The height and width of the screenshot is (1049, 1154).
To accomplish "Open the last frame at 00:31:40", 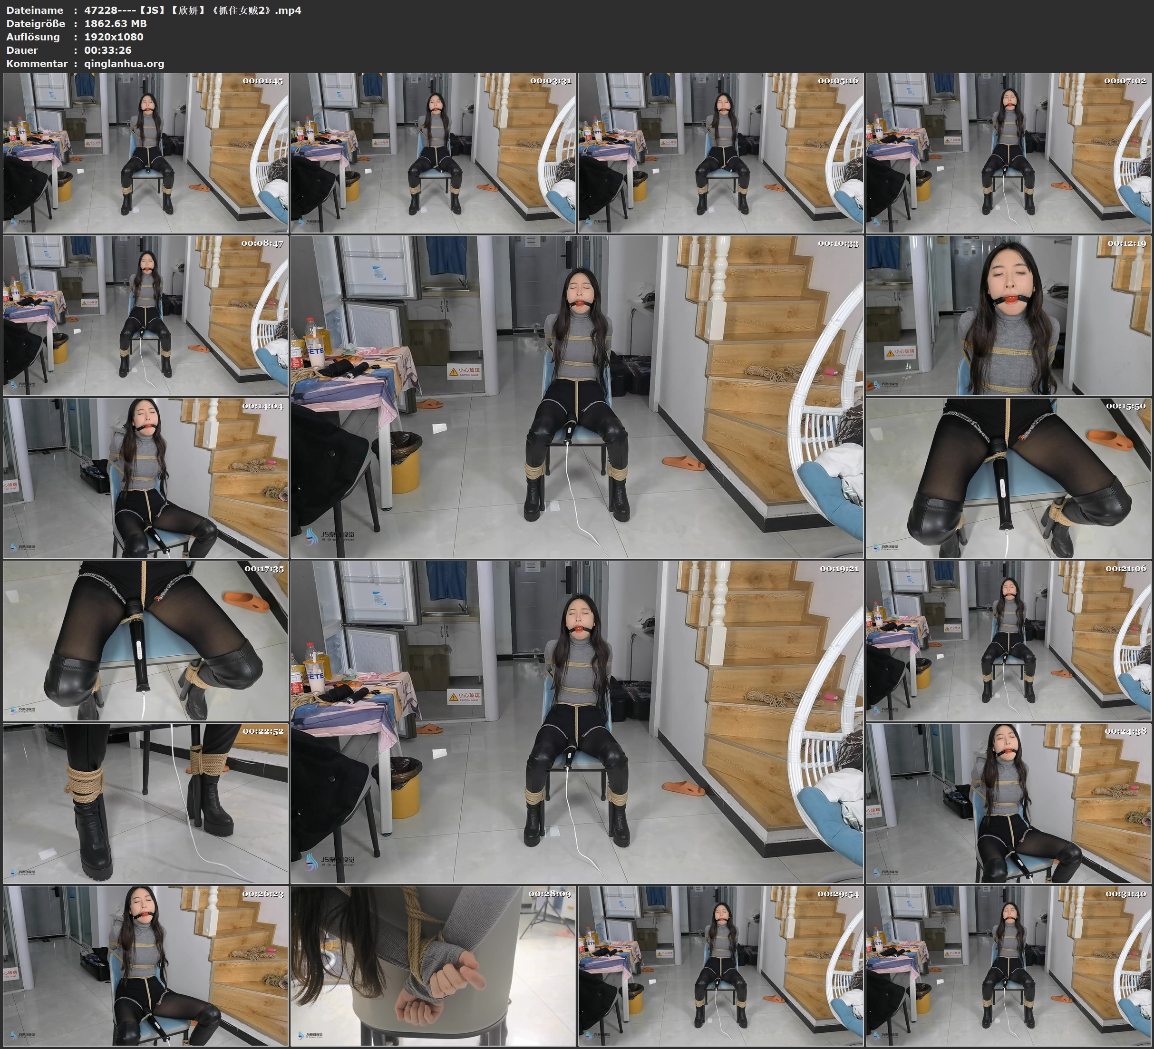I will pyautogui.click(x=1009, y=966).
